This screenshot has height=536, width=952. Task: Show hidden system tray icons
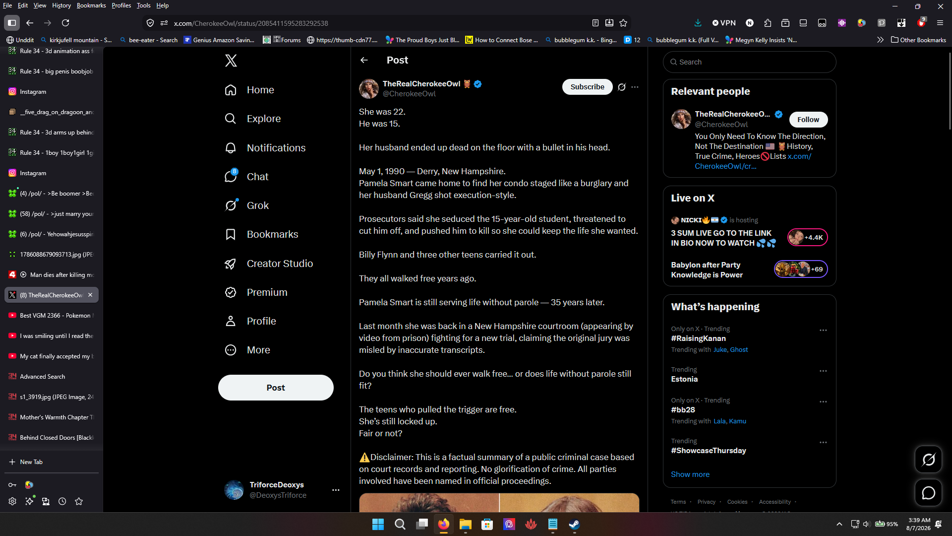(x=839, y=524)
